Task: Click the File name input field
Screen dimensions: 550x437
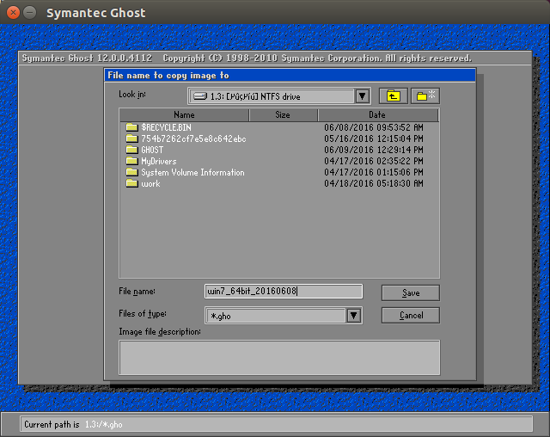Action: tap(284, 292)
